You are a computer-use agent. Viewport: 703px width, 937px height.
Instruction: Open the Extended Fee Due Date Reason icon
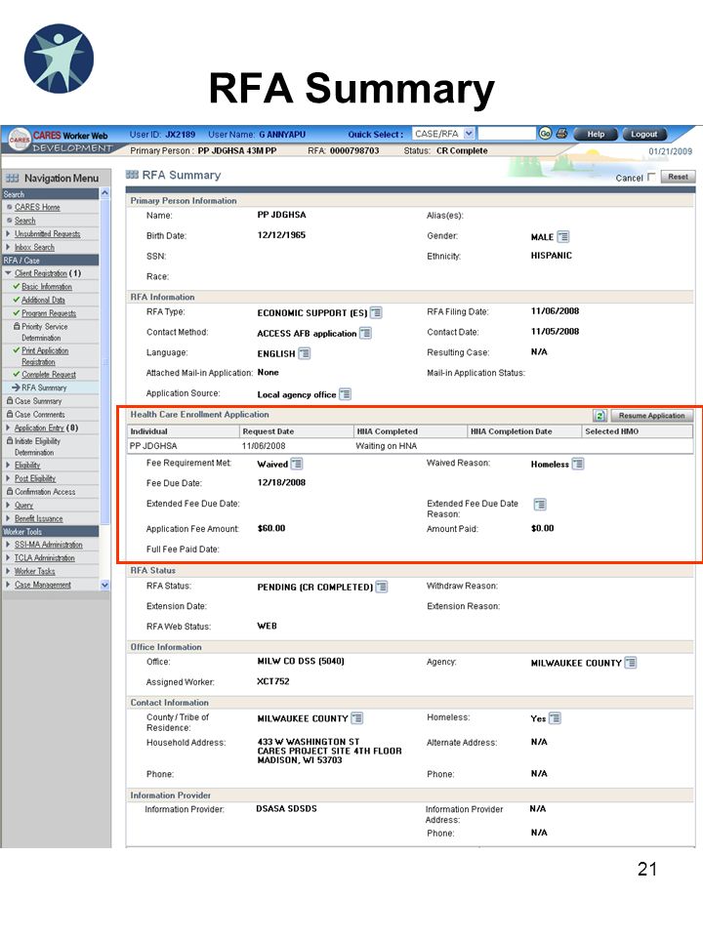click(539, 505)
